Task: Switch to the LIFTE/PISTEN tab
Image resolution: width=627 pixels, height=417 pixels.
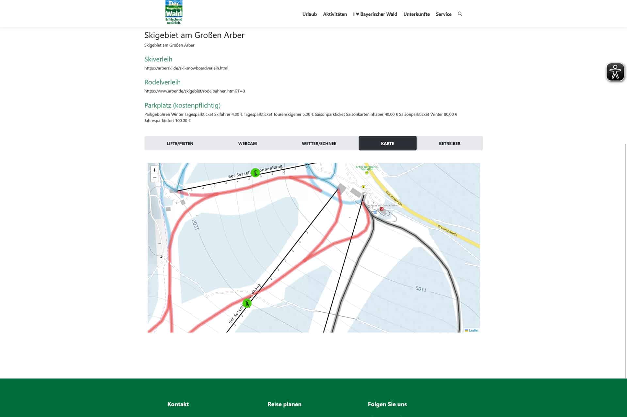Action: tap(180, 143)
